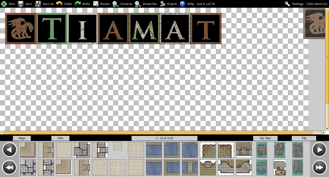Open the Resize map tool

click(x=101, y=4)
